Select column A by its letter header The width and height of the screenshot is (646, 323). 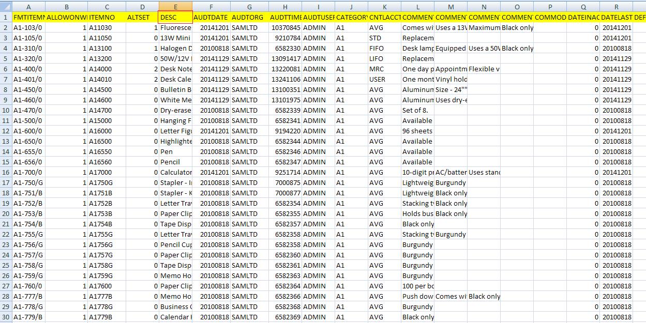click(28, 7)
